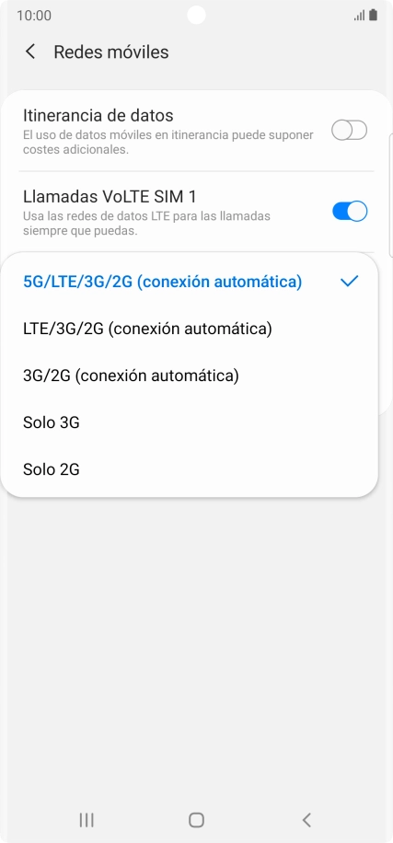Tap the back navigation chevron at bottom
Screen dimensions: 393x843
pos(306,820)
